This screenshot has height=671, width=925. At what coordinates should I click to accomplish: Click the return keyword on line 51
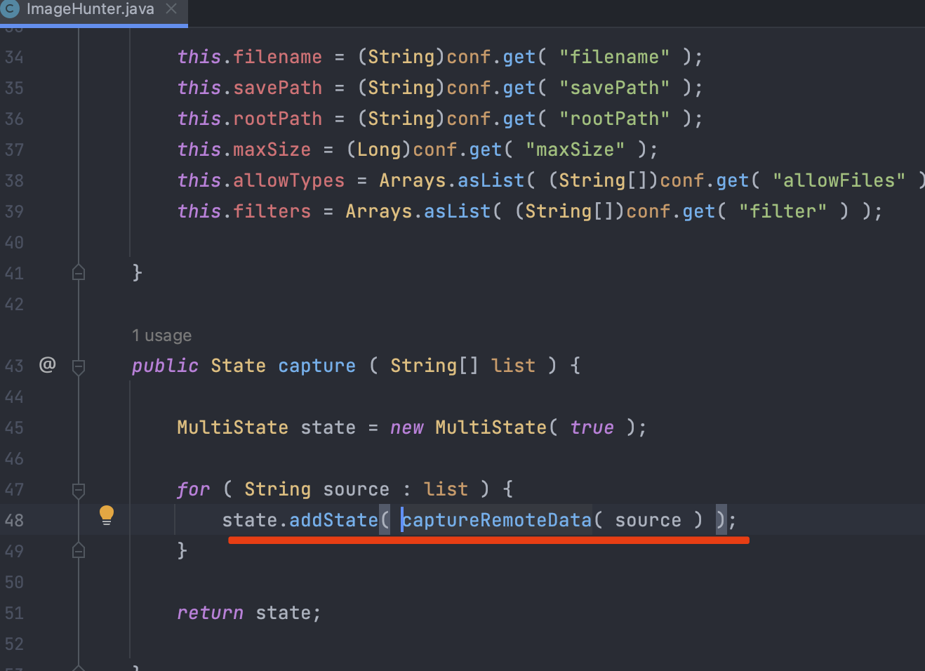tap(210, 613)
